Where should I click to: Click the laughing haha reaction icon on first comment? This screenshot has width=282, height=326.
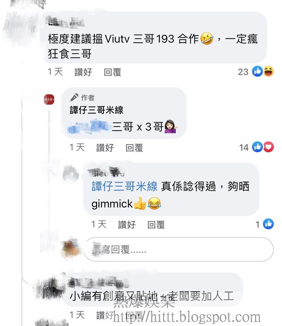[x=268, y=71]
